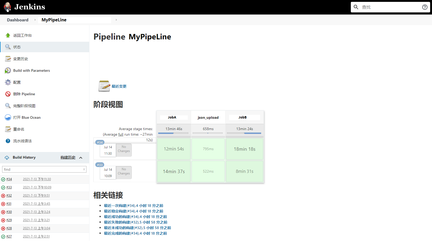Click the 最近变更 notepad icon
Image resolution: width=432 pixels, height=242 pixels.
click(104, 86)
